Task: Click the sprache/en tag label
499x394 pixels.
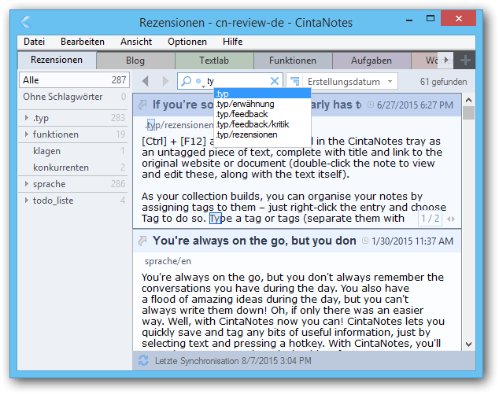Action: pos(168,261)
